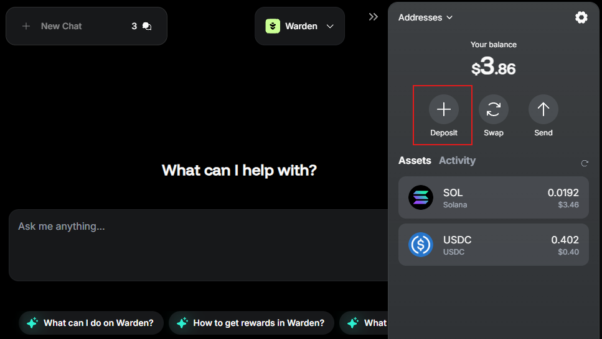
Task: Click the Swap arrows icon
Action: [493, 109]
